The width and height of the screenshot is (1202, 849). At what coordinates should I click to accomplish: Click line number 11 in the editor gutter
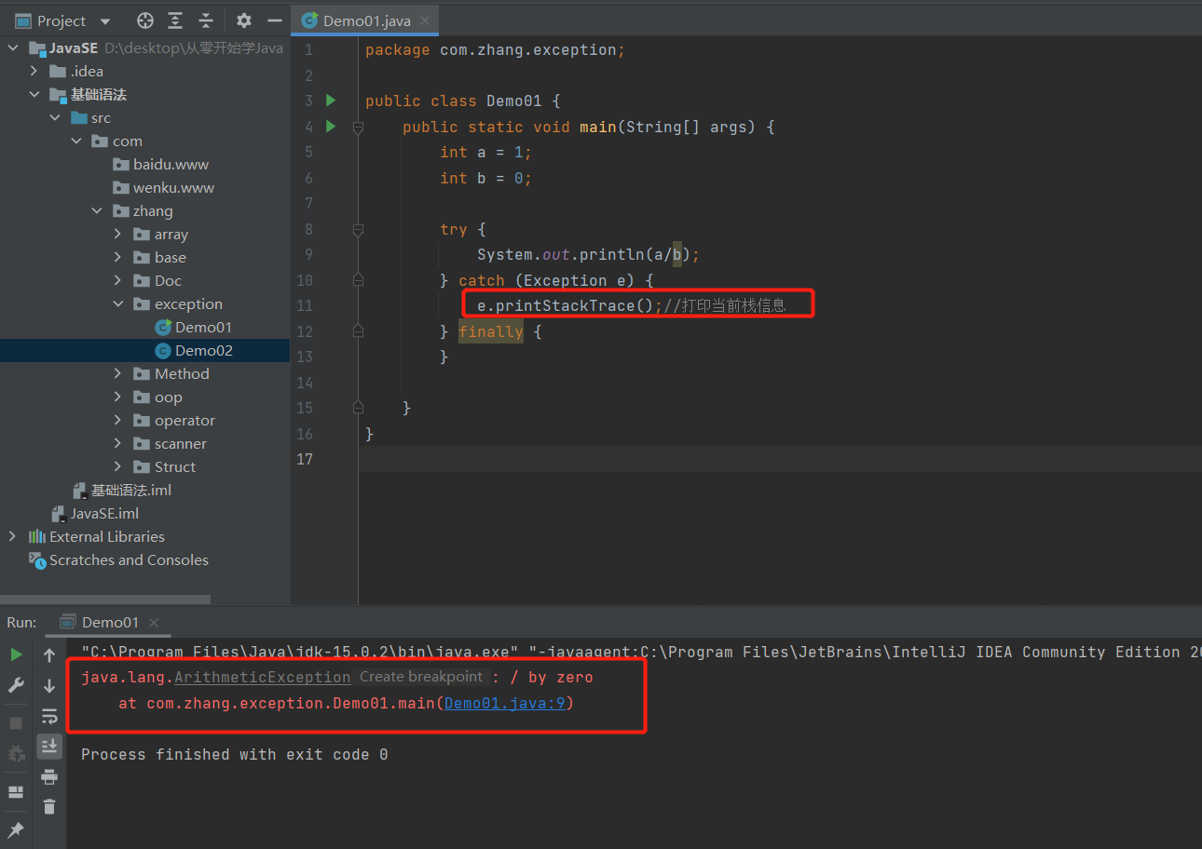click(305, 305)
